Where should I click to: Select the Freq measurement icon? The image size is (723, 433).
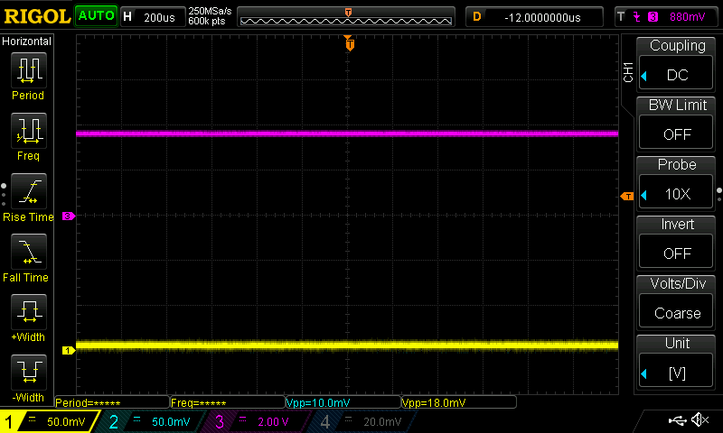29,131
